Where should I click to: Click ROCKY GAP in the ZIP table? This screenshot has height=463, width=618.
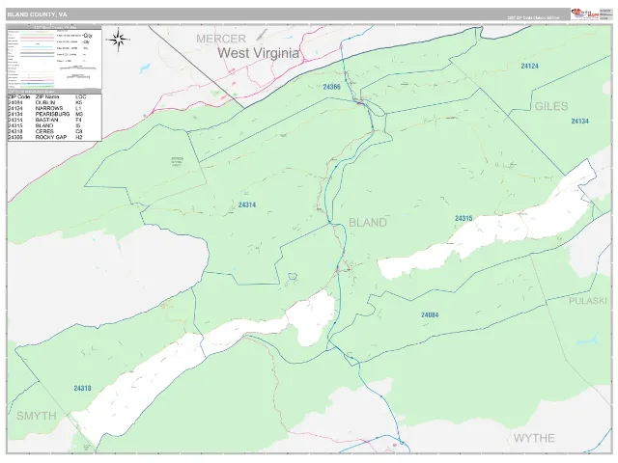(x=51, y=137)
